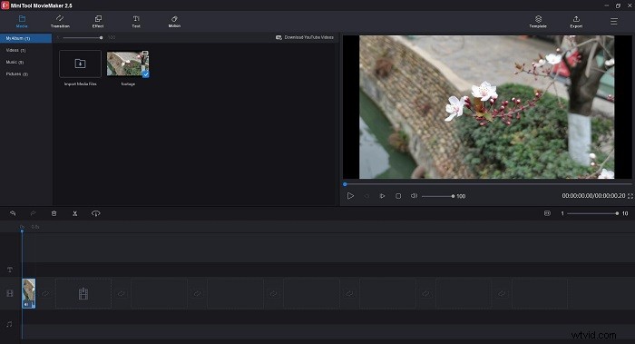
Task: Open the speed control icon
Action: tap(95, 213)
